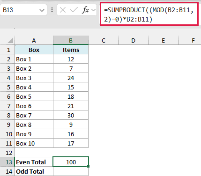Select the cell 'Box 3'

(x=34, y=78)
